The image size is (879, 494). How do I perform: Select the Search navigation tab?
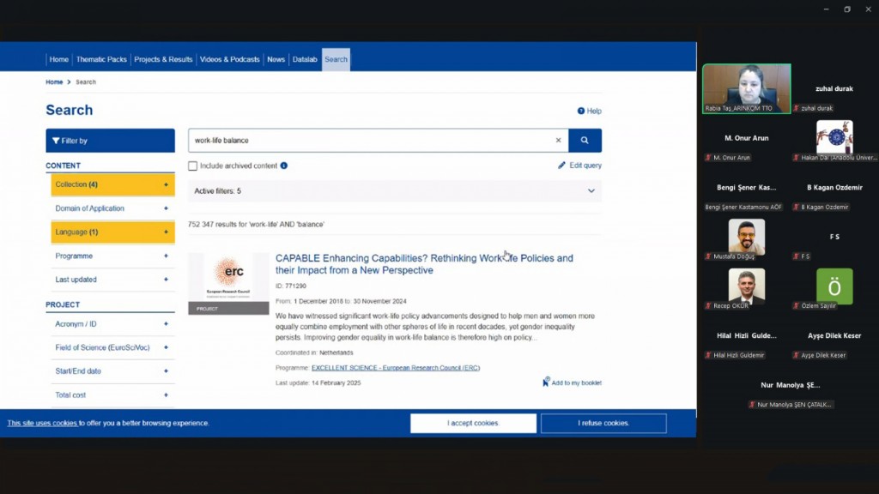point(336,59)
